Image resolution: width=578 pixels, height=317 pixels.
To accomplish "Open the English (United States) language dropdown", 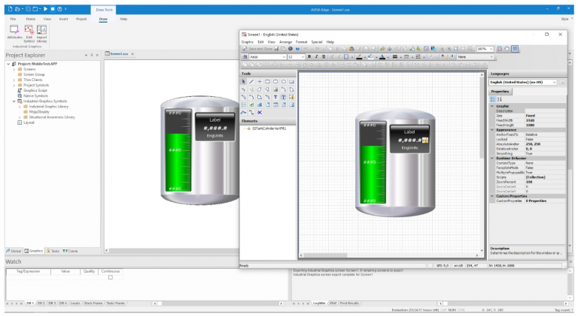I will coord(555,82).
